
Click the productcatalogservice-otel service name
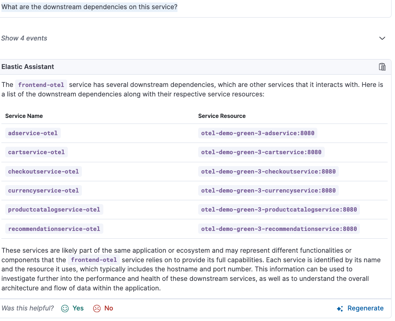(x=54, y=209)
